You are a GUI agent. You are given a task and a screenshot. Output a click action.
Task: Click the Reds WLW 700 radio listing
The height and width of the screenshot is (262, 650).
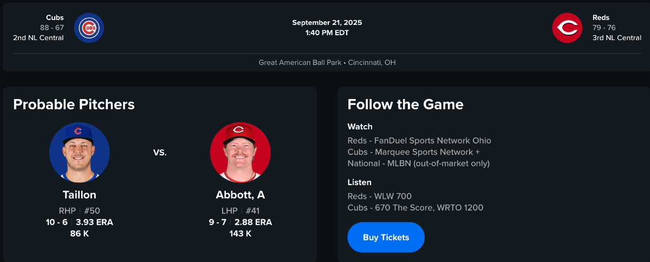[x=380, y=196]
